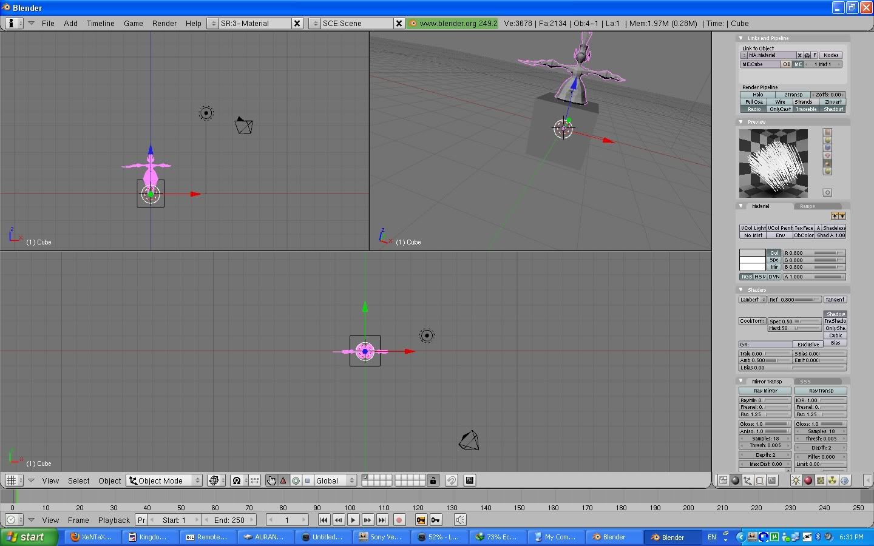Open the File menu
The width and height of the screenshot is (874, 546).
coord(48,23)
